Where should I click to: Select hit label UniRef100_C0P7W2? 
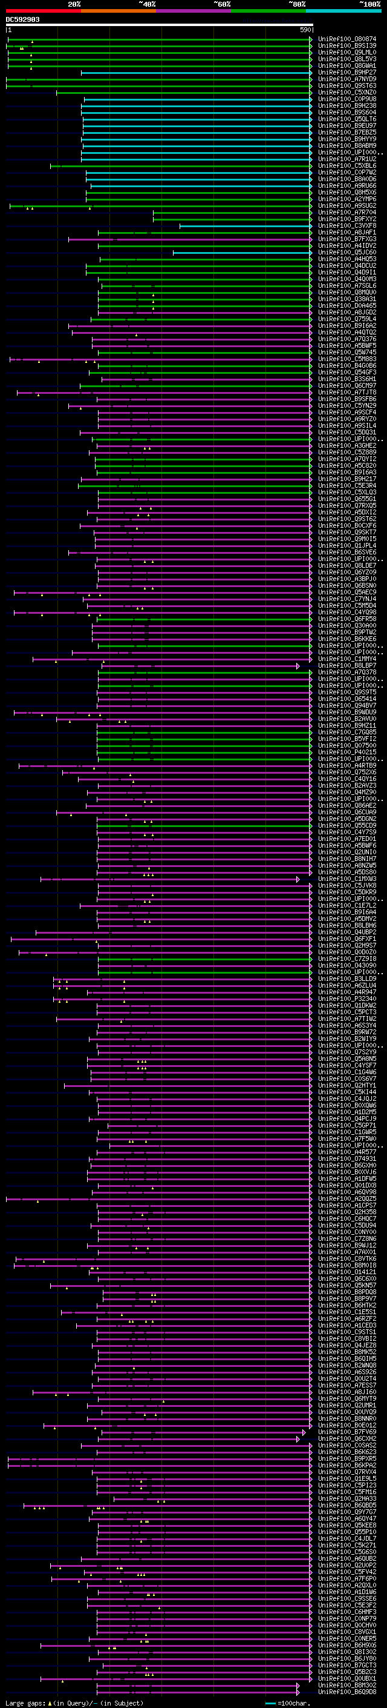tap(347, 173)
